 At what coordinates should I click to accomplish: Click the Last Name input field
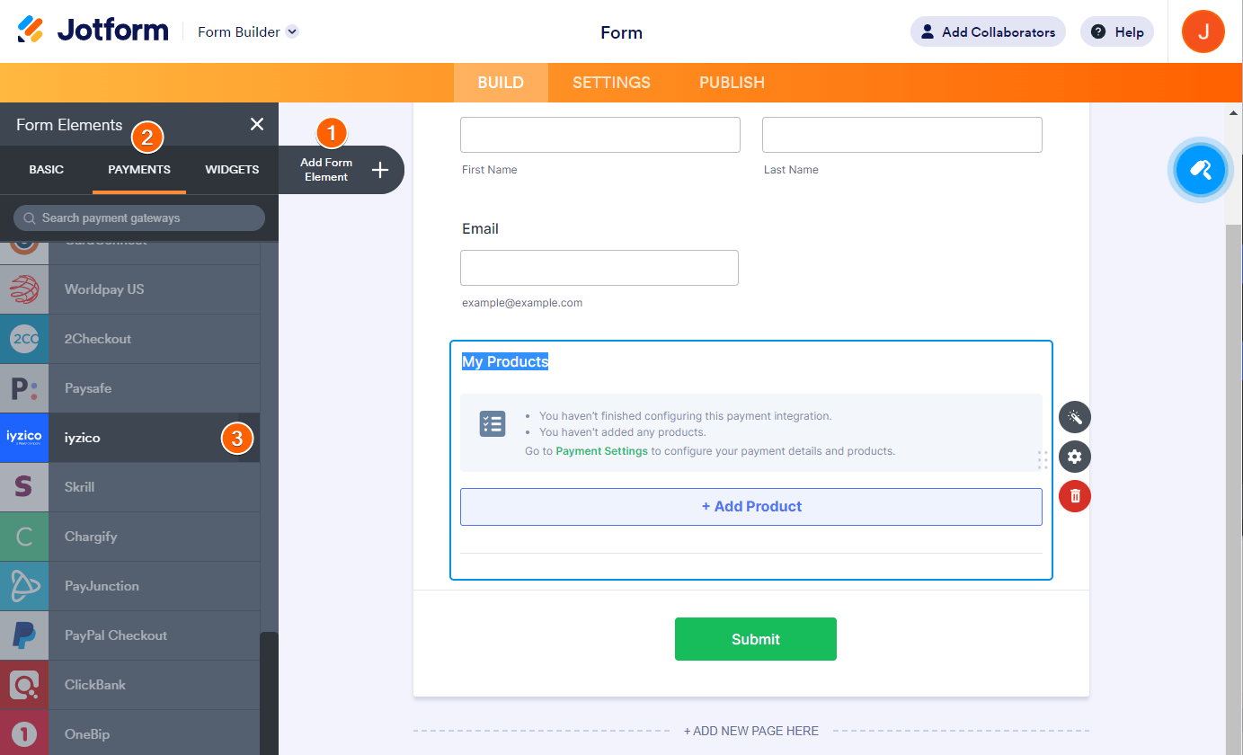pos(902,135)
